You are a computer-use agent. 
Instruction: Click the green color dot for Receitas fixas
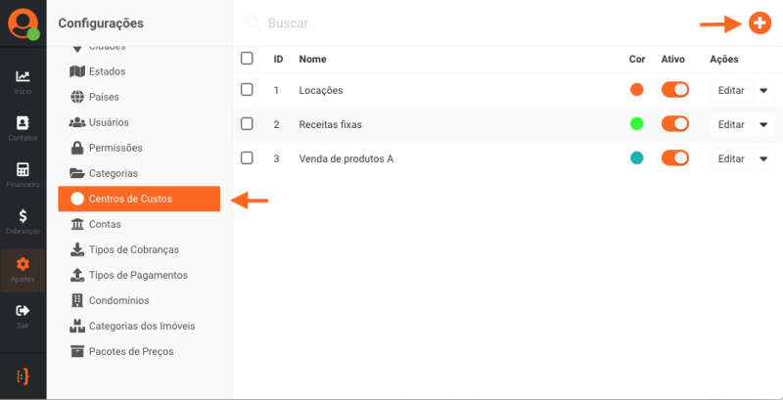coord(637,124)
